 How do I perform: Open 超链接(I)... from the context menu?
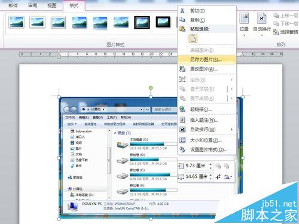[207, 109]
